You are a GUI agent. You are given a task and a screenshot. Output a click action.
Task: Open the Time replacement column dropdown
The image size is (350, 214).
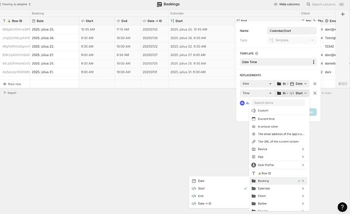tap(292, 93)
